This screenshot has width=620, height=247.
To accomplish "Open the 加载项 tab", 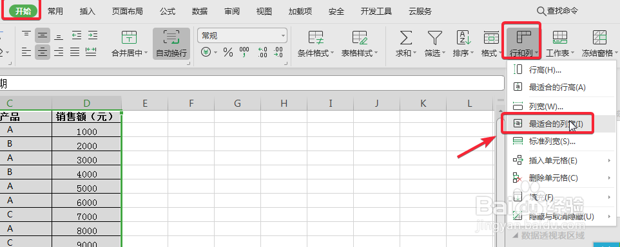I will pyautogui.click(x=300, y=12).
